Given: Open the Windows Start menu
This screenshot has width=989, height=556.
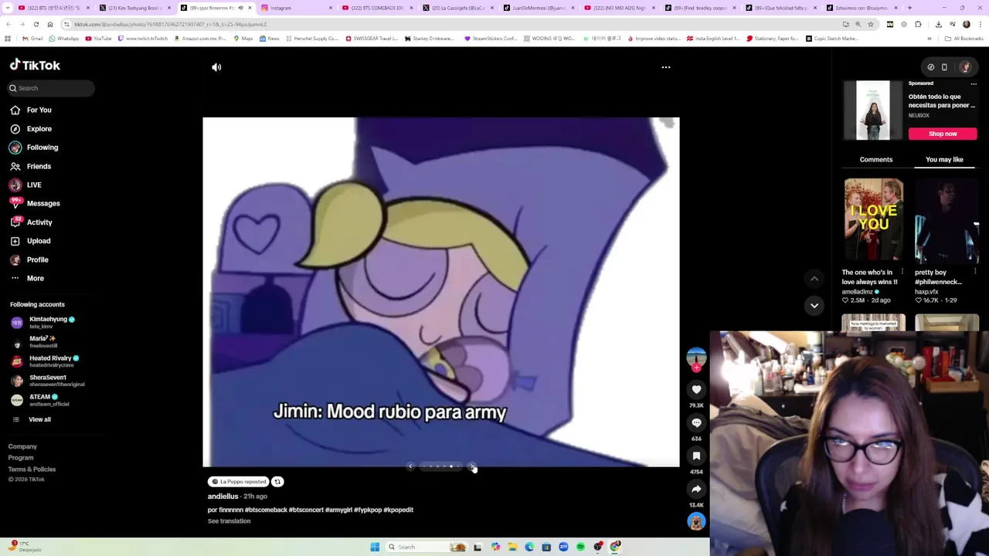Looking at the screenshot, I should tap(375, 547).
